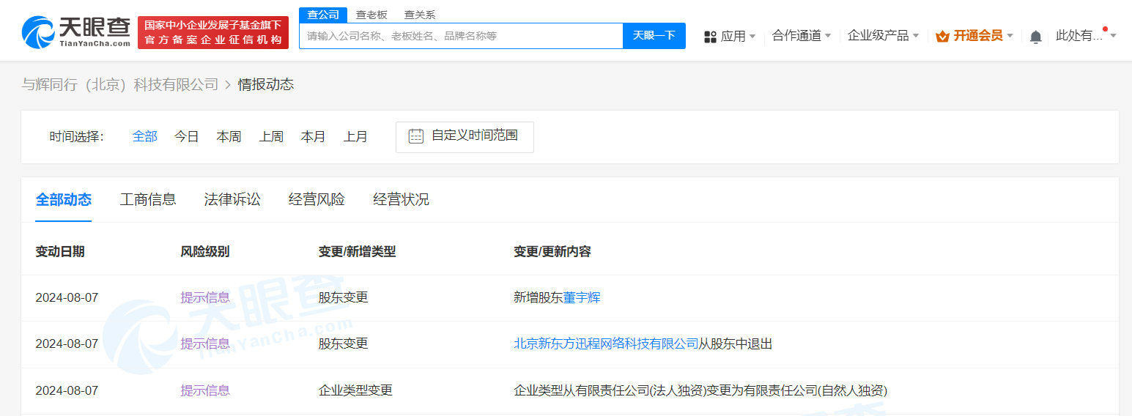Filter time by 今日
1132x416 pixels.
pos(187,137)
